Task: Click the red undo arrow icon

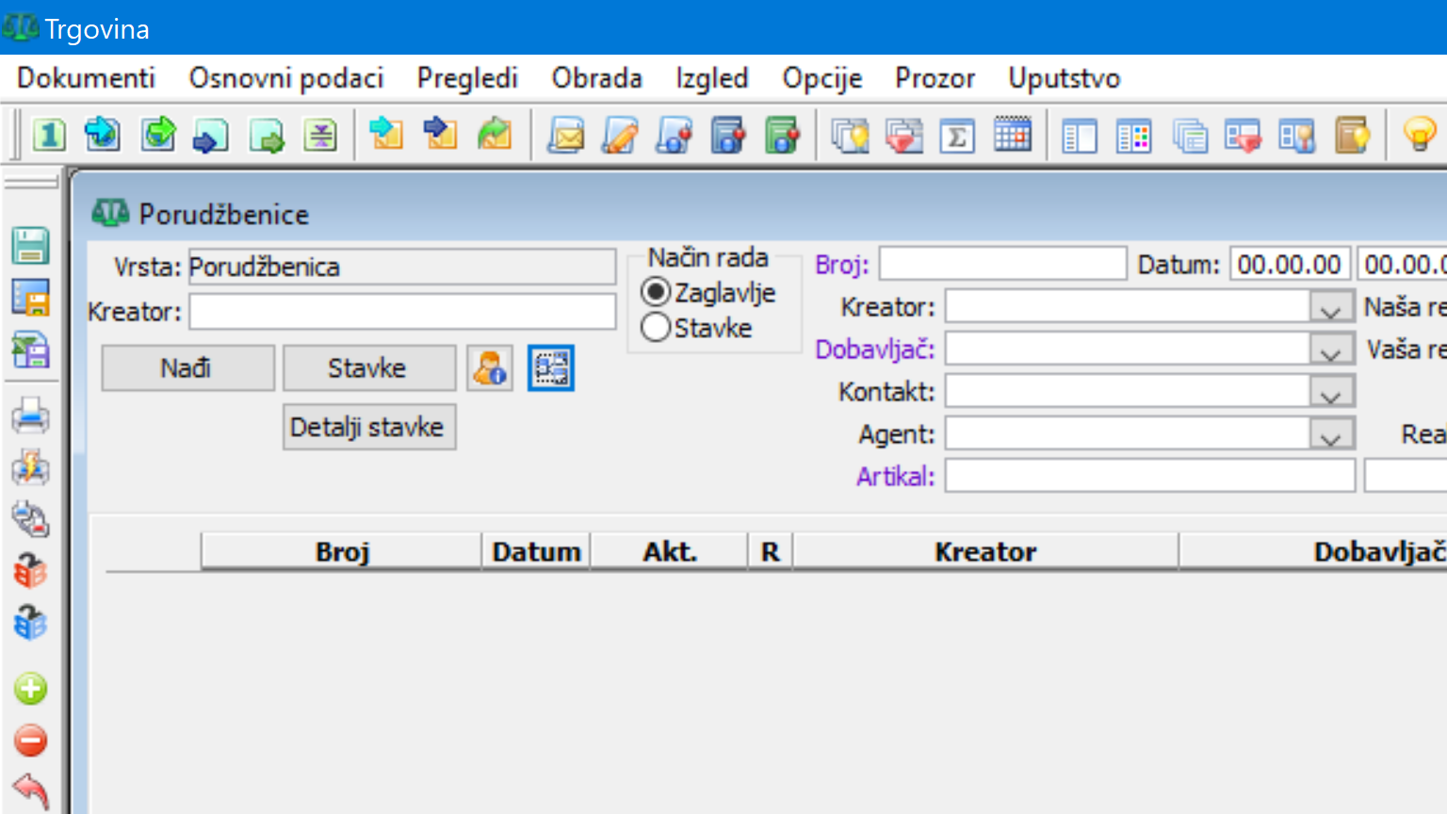Action: [x=31, y=791]
